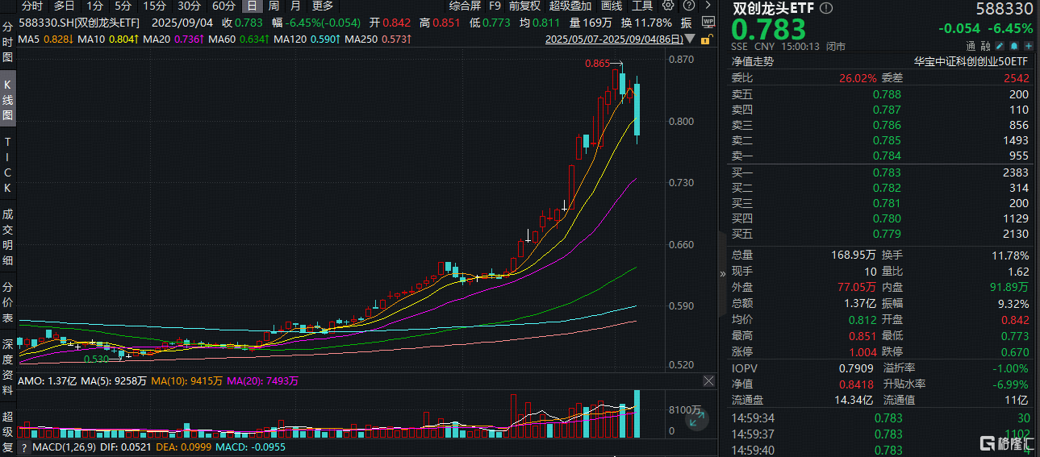Open TICK view in left sidebar
This screenshot has height=457, width=1040.
pyautogui.click(x=8, y=165)
